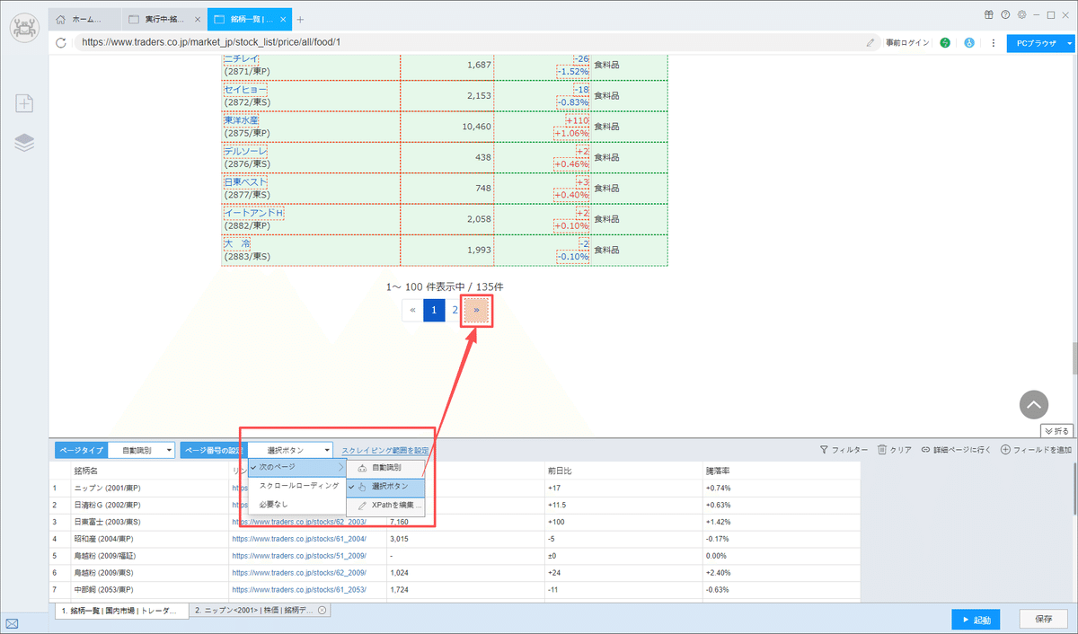This screenshot has height=634, width=1078.
Task: Click the 昭和産 (2004/東P) cell
Action: (149, 539)
